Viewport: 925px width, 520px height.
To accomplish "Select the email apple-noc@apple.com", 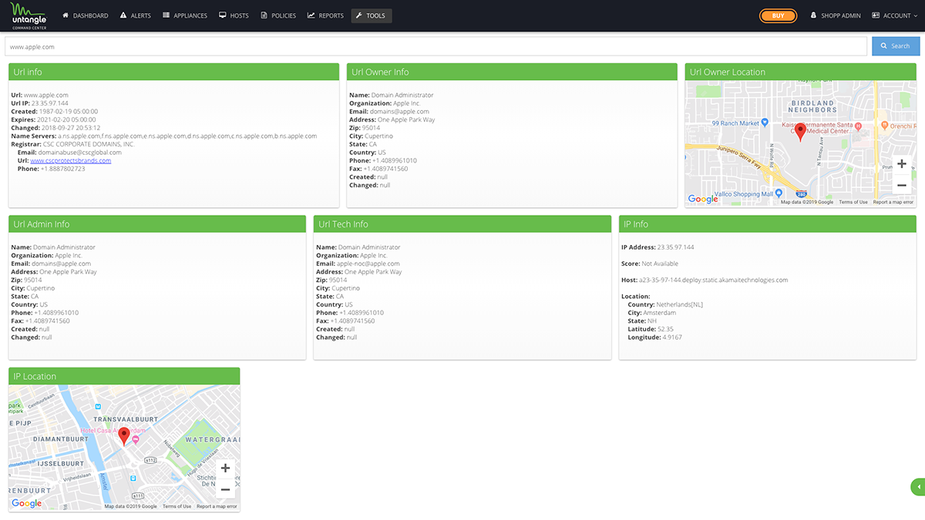I will coord(368,263).
